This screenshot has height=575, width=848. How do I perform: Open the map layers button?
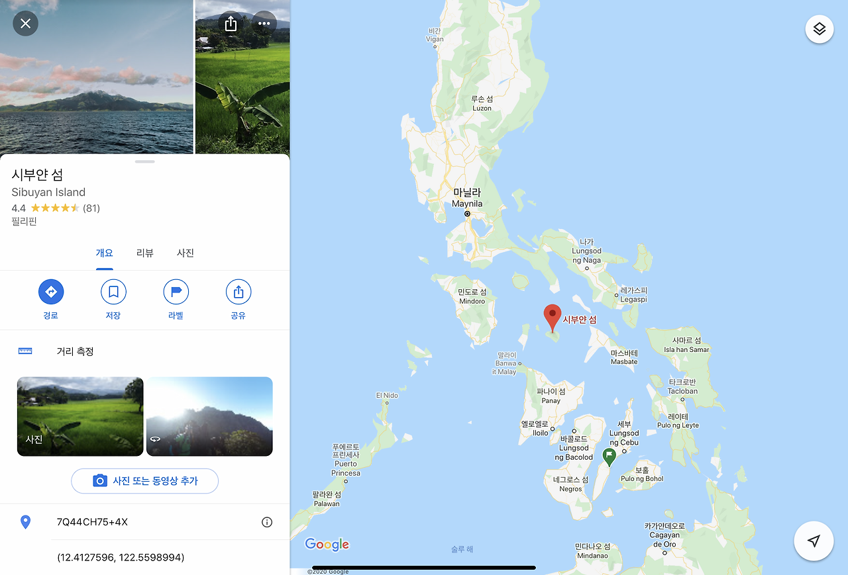[x=820, y=29]
